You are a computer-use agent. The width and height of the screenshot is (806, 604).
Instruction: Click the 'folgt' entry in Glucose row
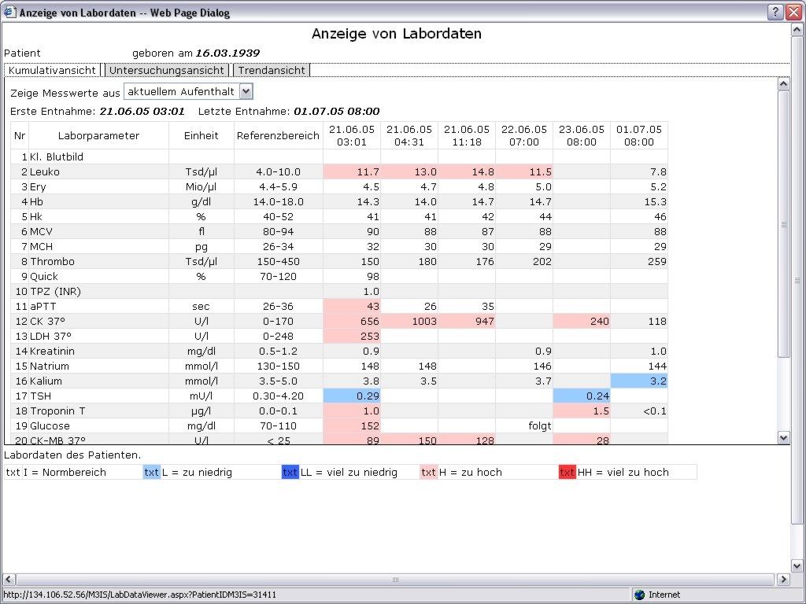[x=539, y=425]
